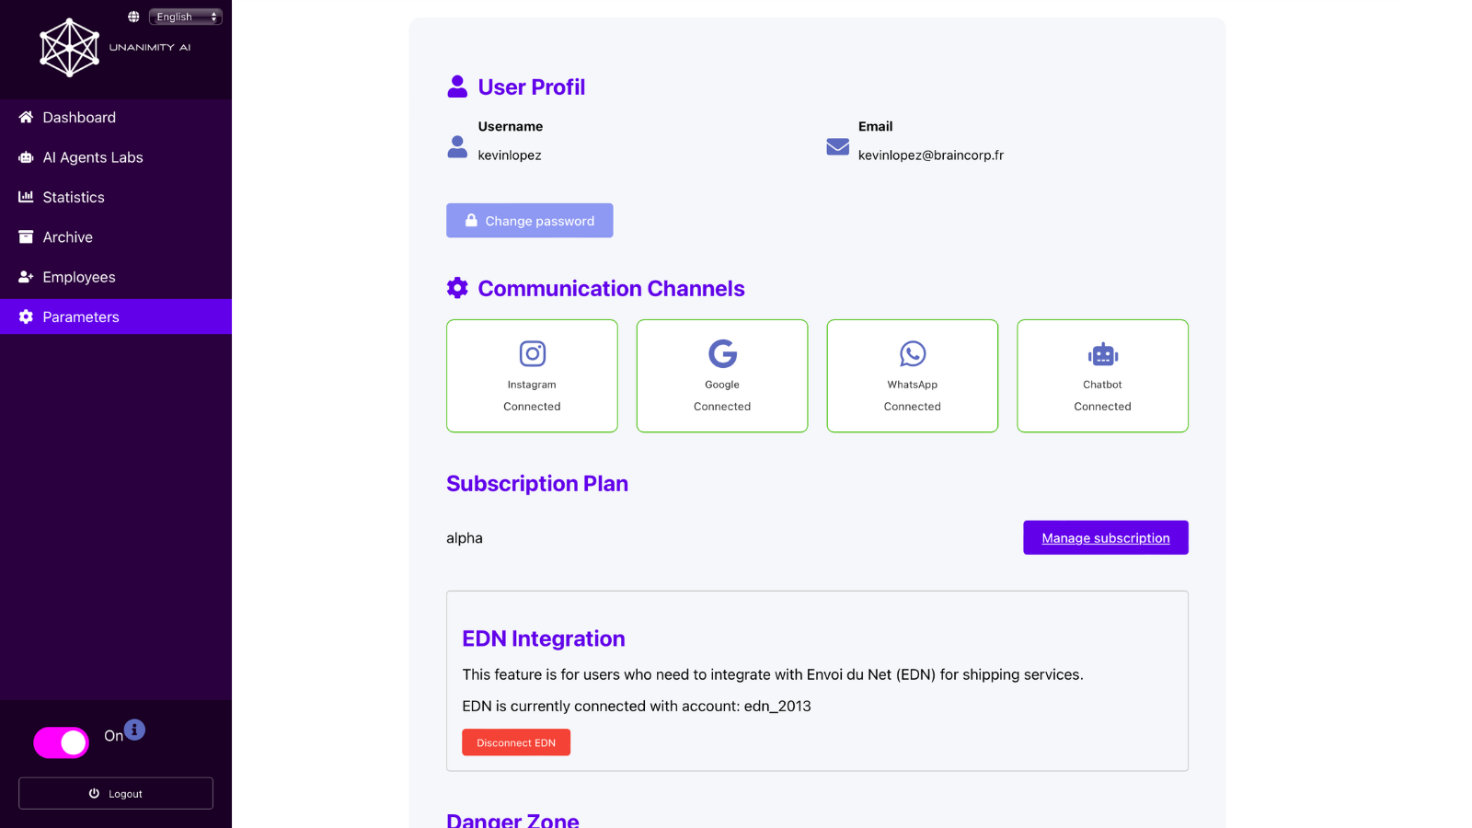Click Disconnect EDN

(515, 742)
